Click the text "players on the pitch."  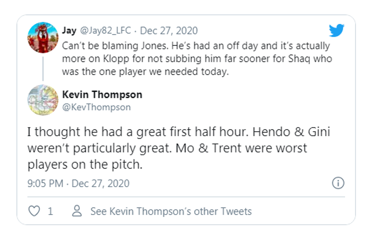(x=86, y=165)
